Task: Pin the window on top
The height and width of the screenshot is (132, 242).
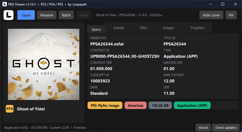Action: [231, 15]
